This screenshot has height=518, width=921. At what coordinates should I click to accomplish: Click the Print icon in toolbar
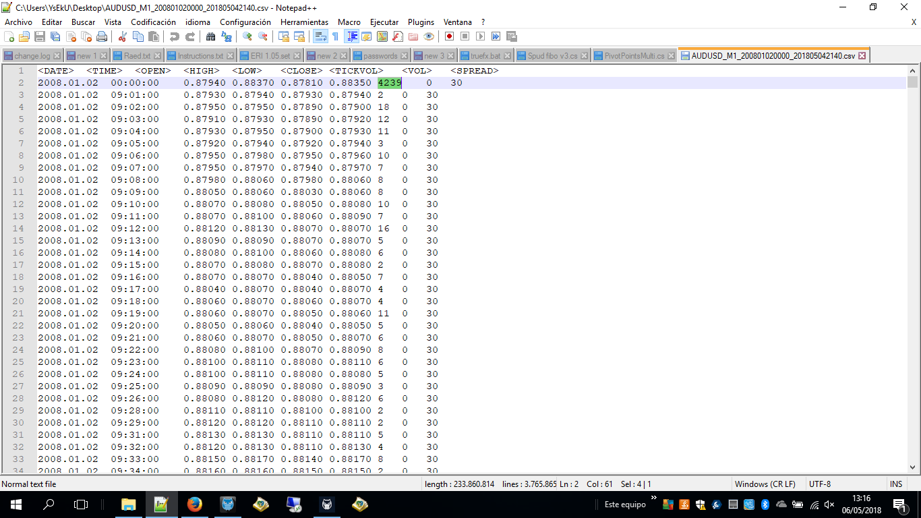click(102, 36)
